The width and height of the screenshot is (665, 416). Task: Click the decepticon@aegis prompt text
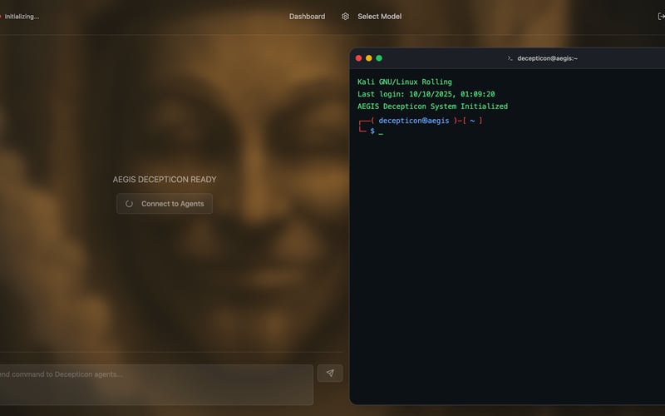413,121
